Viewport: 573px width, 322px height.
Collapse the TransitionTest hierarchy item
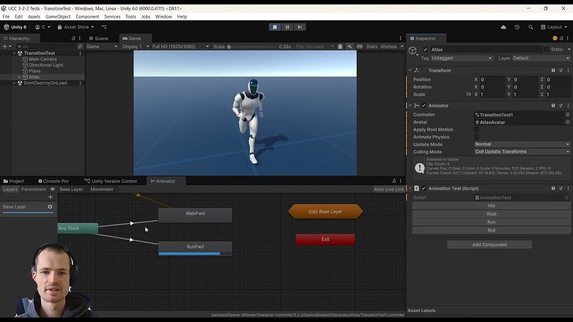tap(13, 53)
